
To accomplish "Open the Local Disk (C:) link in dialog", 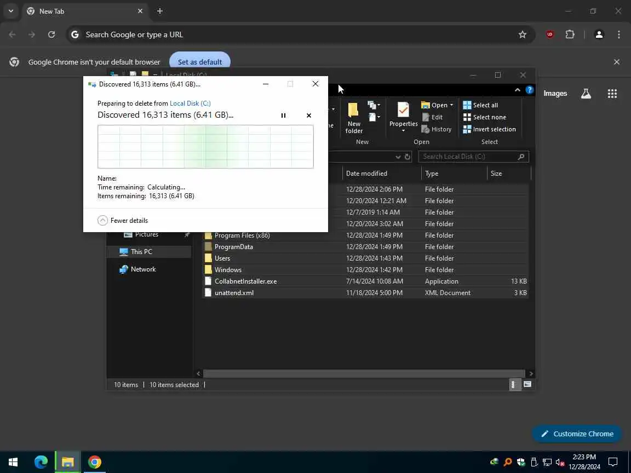I will pyautogui.click(x=190, y=103).
